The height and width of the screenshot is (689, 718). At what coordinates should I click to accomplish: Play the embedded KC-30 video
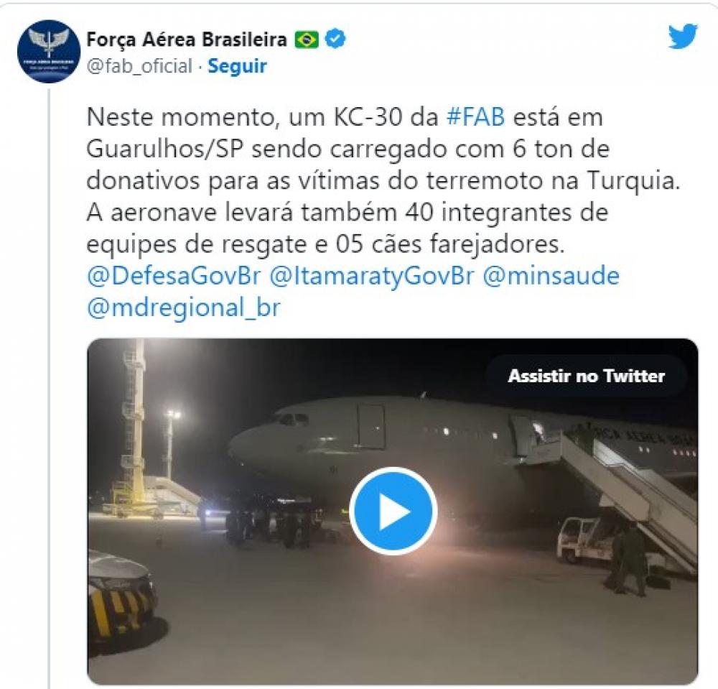[x=393, y=511]
